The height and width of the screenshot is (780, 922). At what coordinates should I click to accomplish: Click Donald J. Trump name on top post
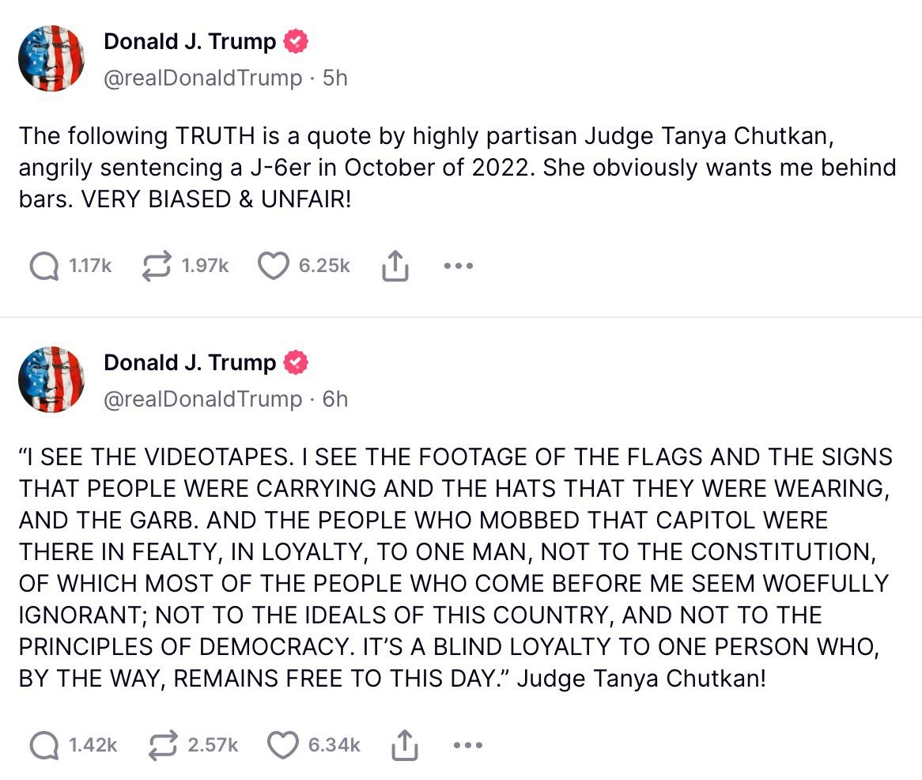189,42
